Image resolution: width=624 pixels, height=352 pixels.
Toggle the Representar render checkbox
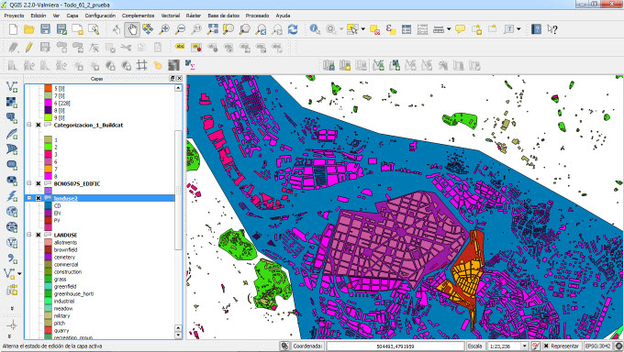coord(546,346)
